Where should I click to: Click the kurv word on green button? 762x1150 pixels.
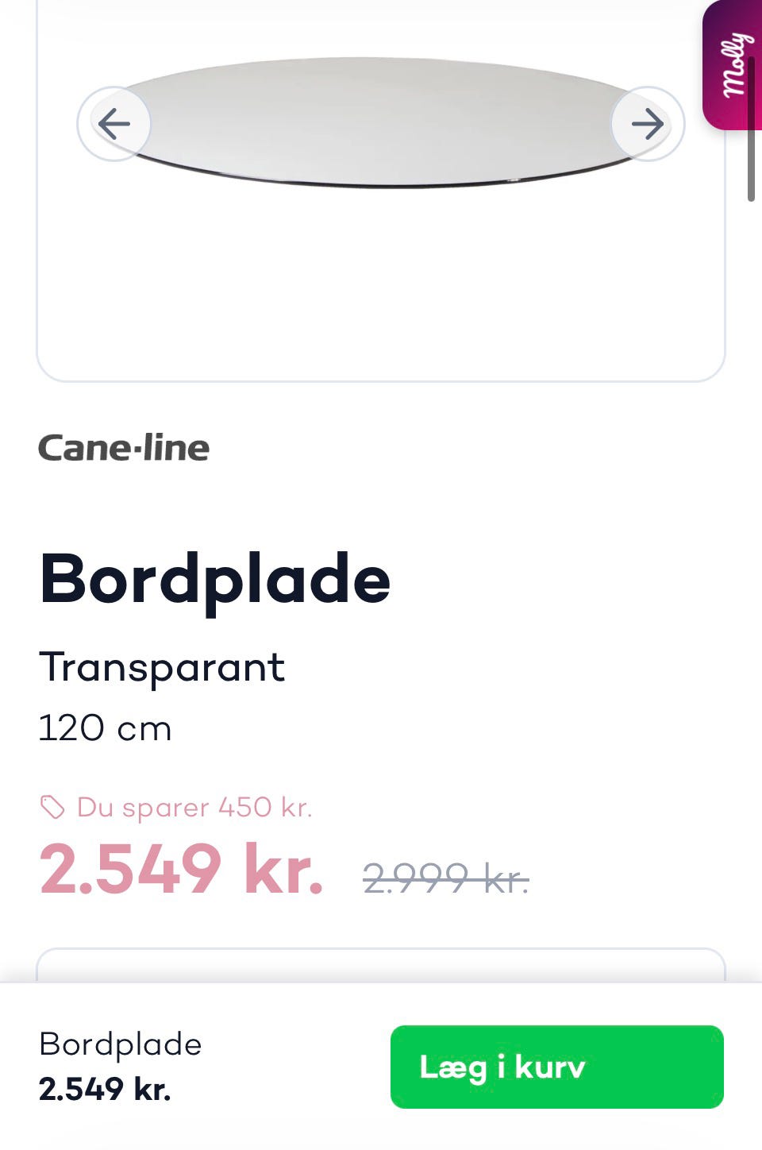click(x=550, y=1067)
